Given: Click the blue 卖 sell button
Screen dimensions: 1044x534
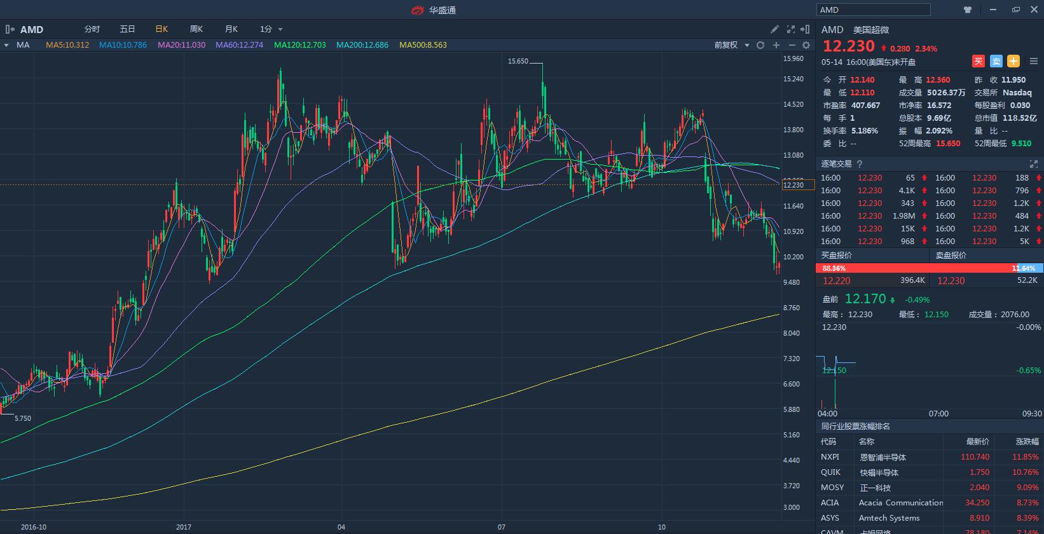Looking at the screenshot, I should click(x=996, y=61).
